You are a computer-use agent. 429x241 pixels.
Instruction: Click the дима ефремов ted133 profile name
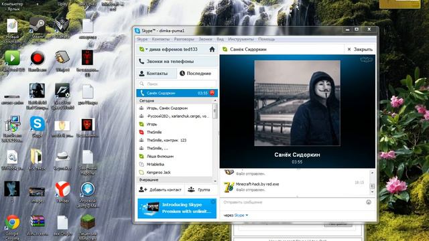[x=173, y=50]
